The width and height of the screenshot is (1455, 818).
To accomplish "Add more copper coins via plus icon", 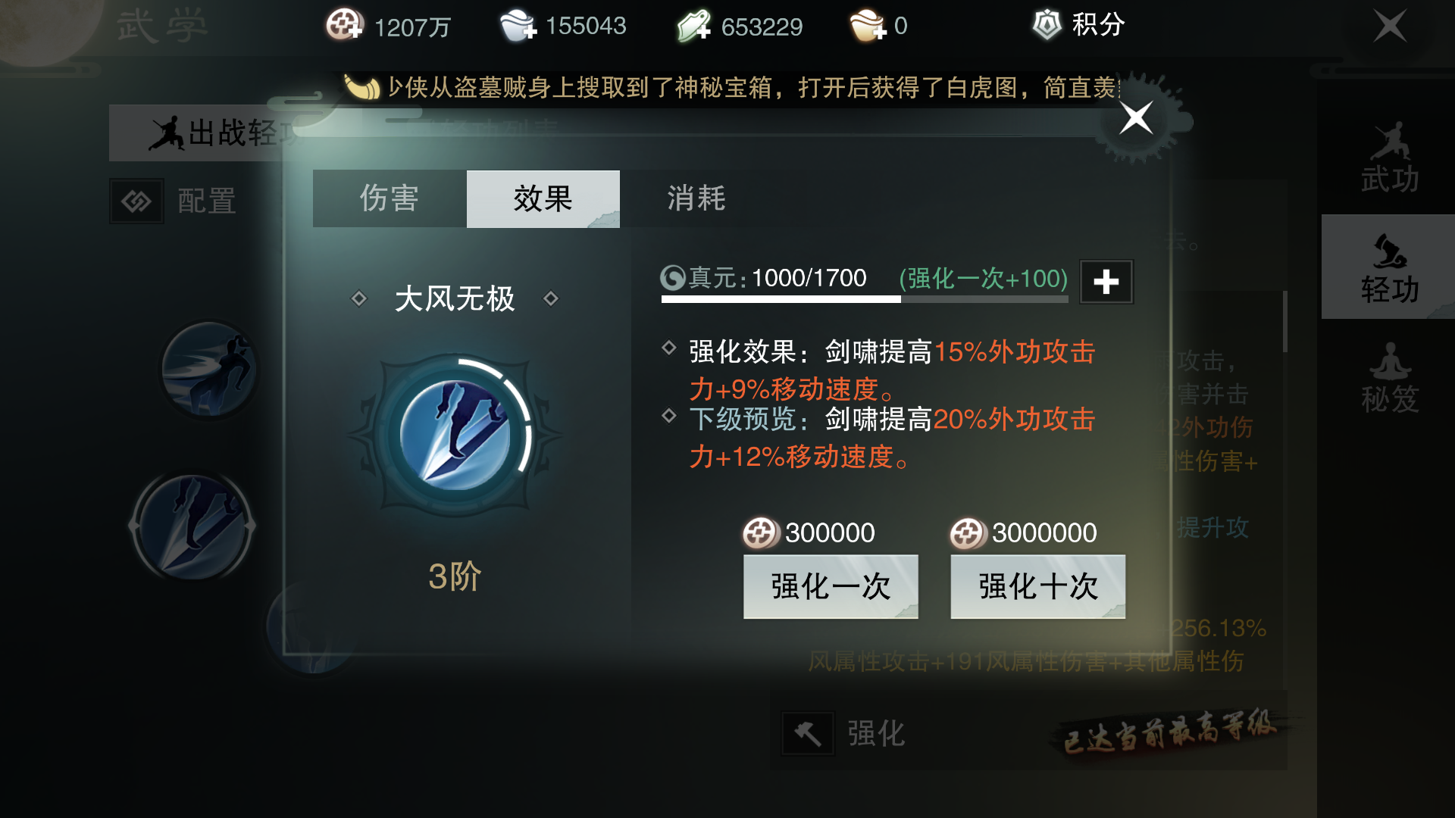I will tap(345, 25).
